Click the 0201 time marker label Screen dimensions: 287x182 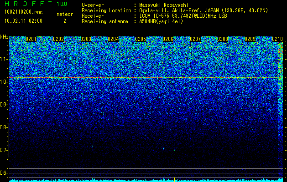(31, 39)
